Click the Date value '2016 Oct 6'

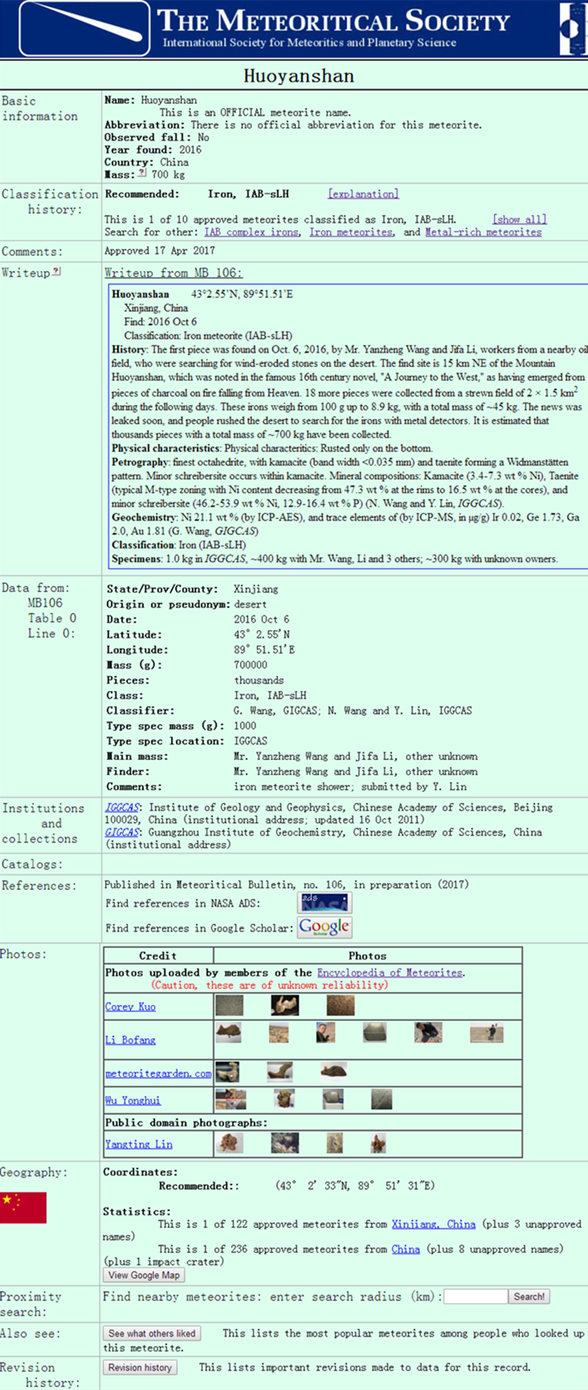pyautogui.click(x=261, y=619)
